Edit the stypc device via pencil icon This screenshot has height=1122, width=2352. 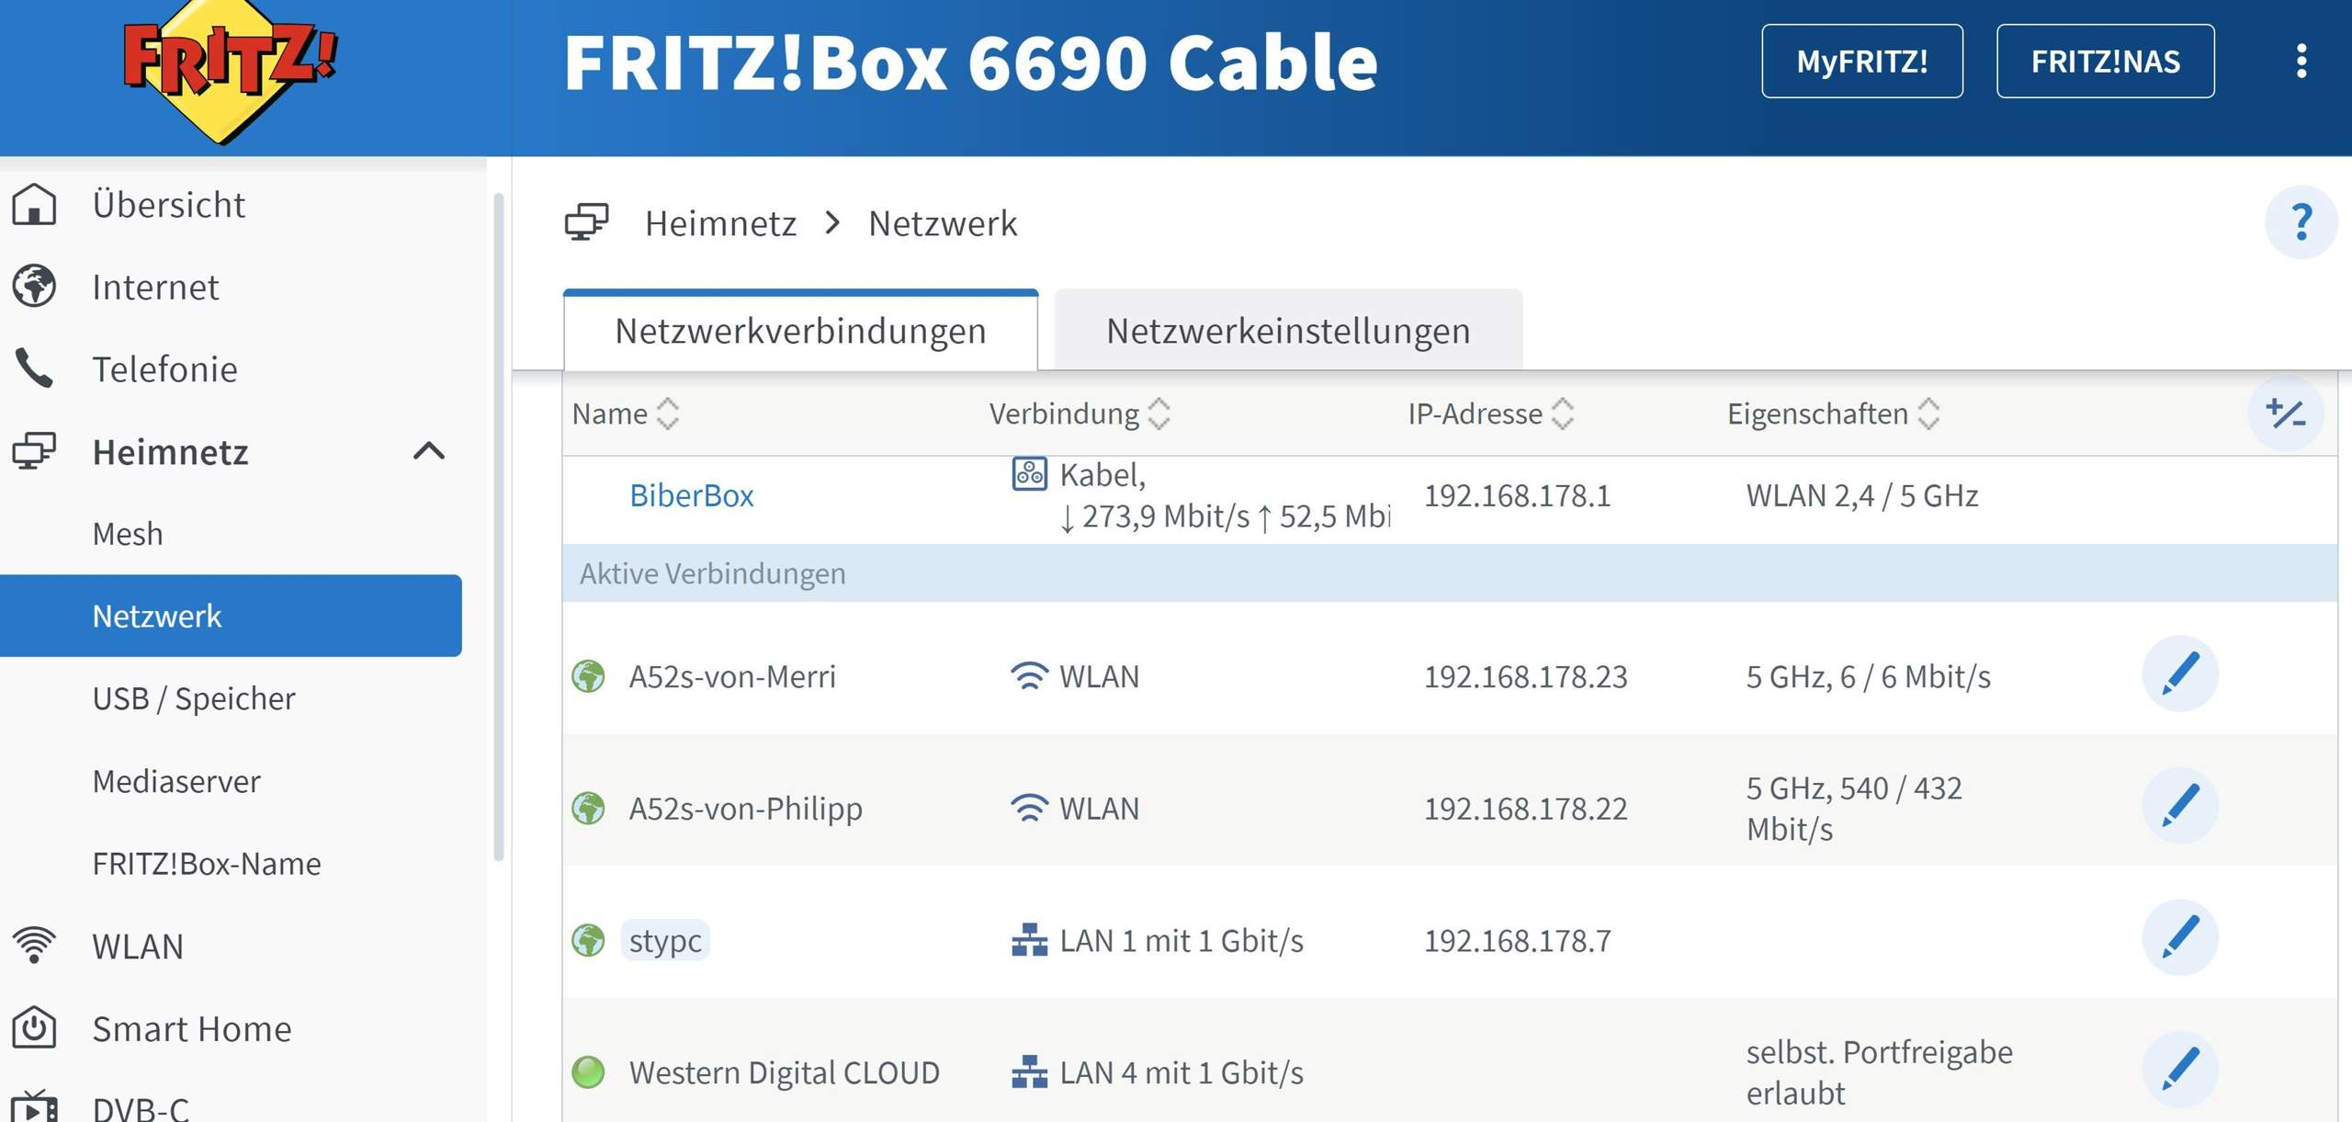pos(2182,938)
